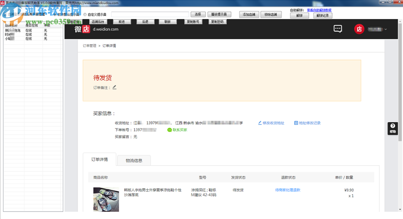The image size is (403, 219).
Task: Click the 后退 back button
Action: point(145,22)
